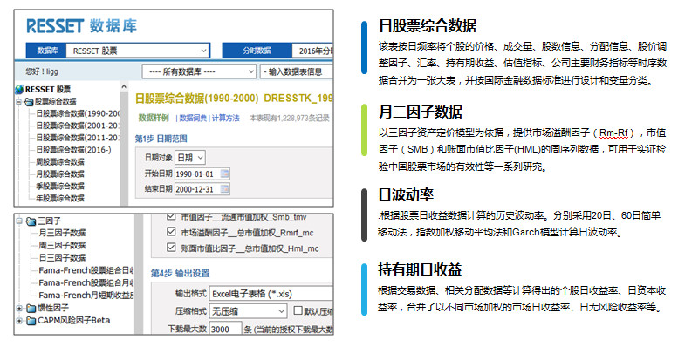Click the RESSET 股票 globe icon
Viewport: 678px width, 347px height.
tap(19, 90)
